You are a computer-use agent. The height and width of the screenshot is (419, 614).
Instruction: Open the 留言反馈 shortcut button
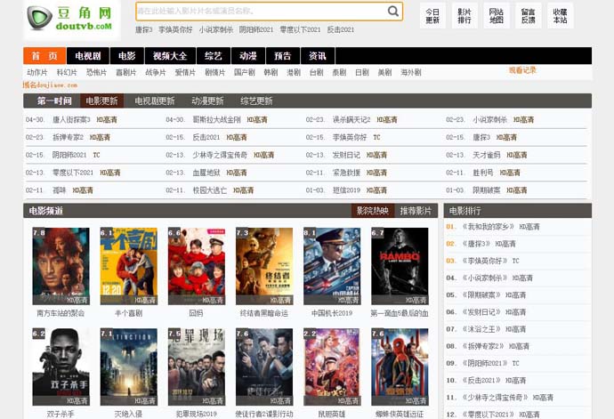[529, 16]
